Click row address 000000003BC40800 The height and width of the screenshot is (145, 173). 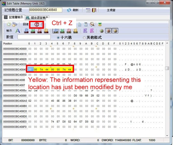click(x=15, y=49)
